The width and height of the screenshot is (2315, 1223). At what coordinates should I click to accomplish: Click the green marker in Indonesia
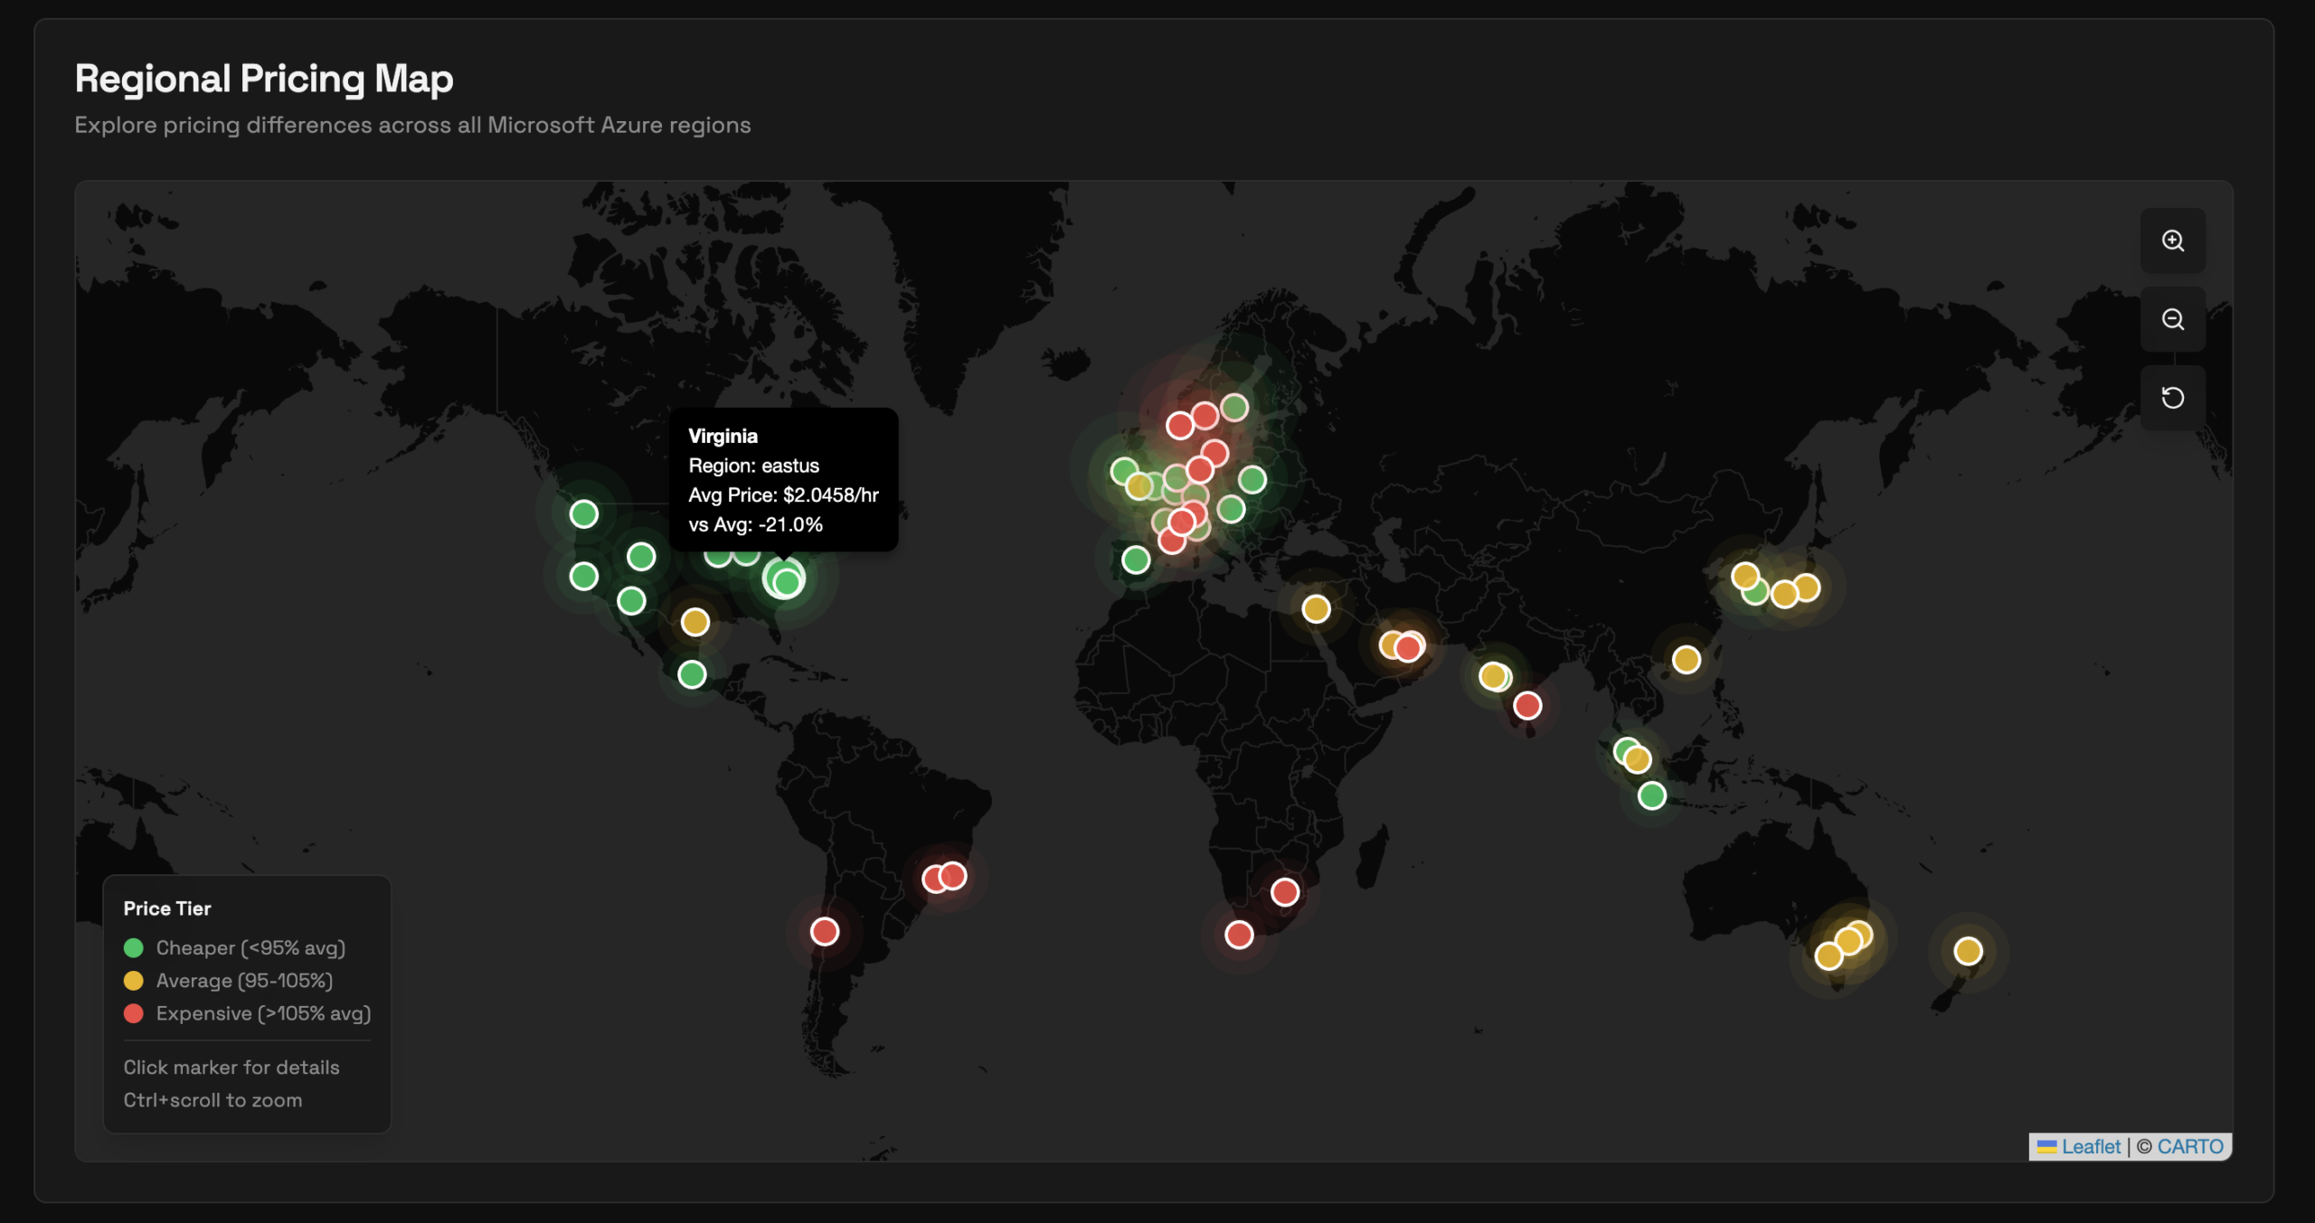(x=1652, y=795)
